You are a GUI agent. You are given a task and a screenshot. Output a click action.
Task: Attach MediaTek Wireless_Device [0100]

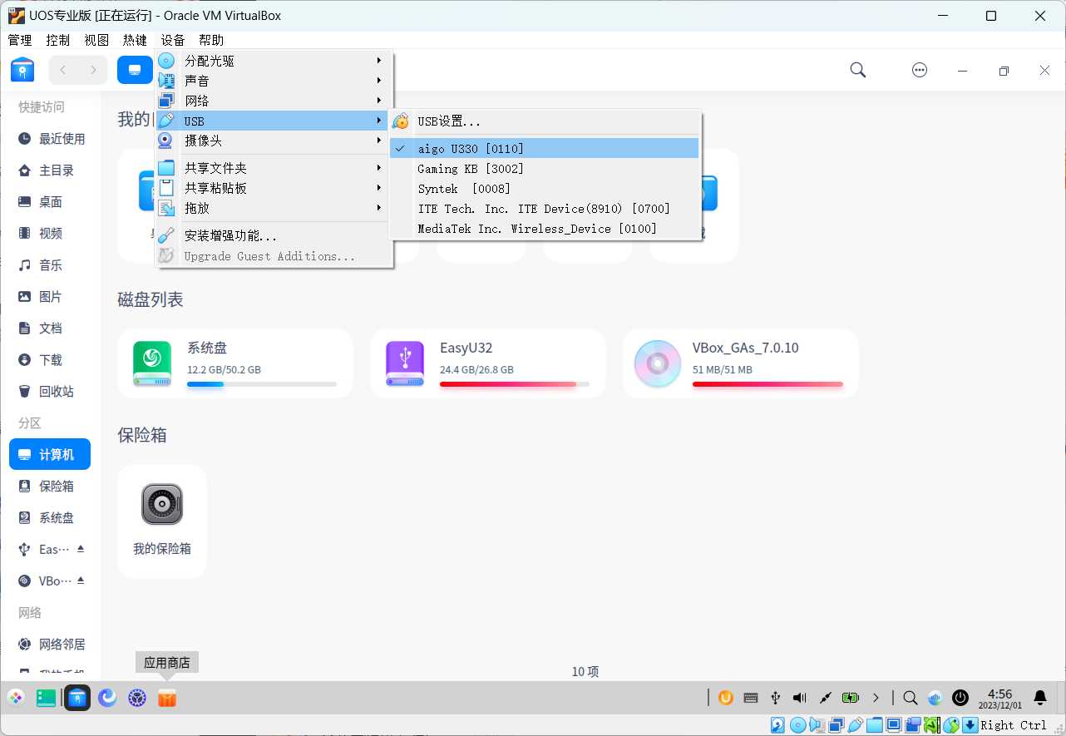point(544,228)
